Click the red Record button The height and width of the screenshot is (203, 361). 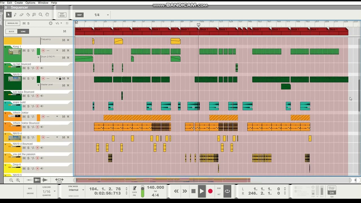(x=210, y=191)
